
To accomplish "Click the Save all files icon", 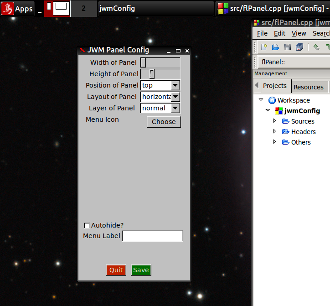I will 299,47.
